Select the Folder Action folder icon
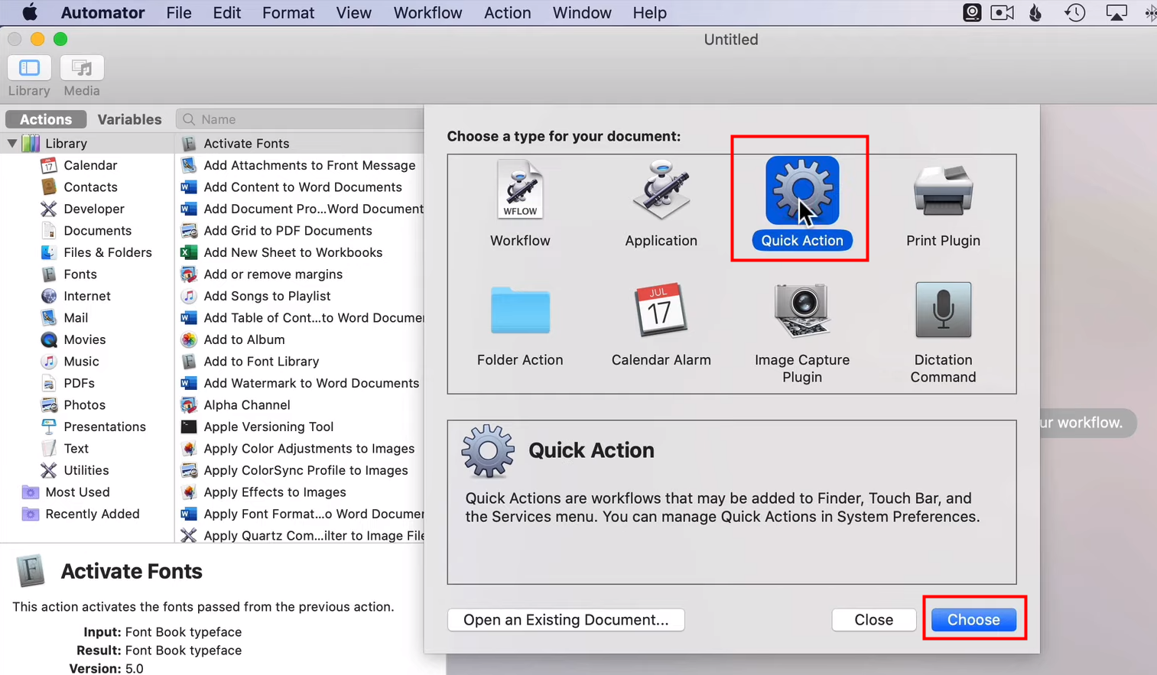The width and height of the screenshot is (1157, 675). point(520,310)
